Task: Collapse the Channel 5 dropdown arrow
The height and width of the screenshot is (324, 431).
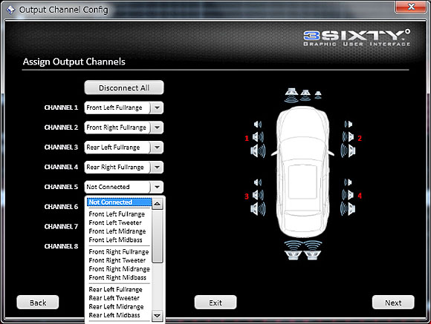Action: point(157,187)
